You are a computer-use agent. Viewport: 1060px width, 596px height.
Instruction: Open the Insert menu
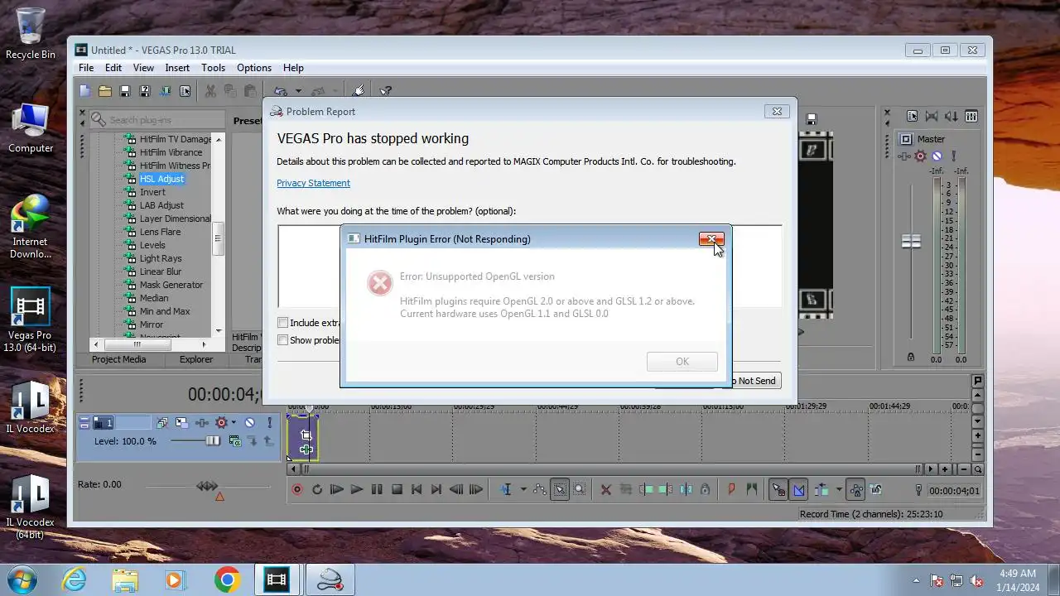coord(177,68)
